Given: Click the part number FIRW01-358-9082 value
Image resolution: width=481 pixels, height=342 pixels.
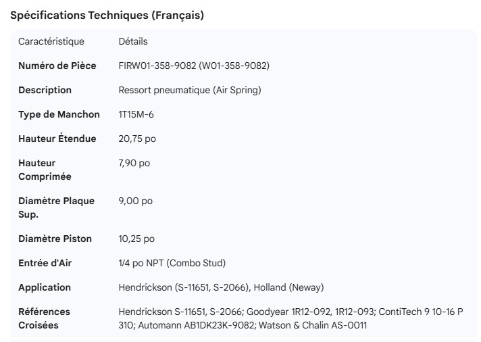Looking at the screenshot, I should [x=194, y=66].
